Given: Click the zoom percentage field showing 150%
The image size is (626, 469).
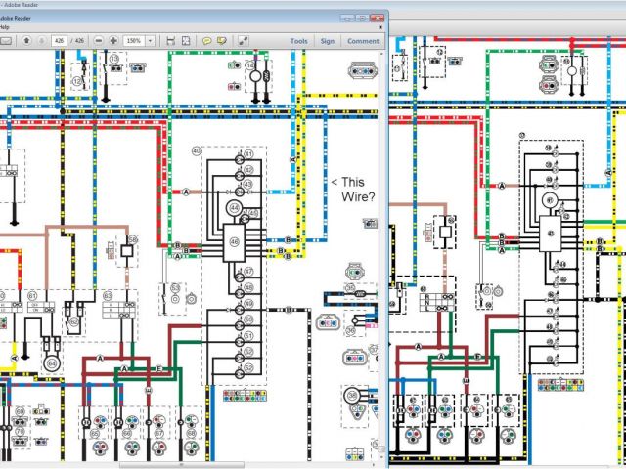Looking at the screenshot, I should pyautogui.click(x=134, y=41).
